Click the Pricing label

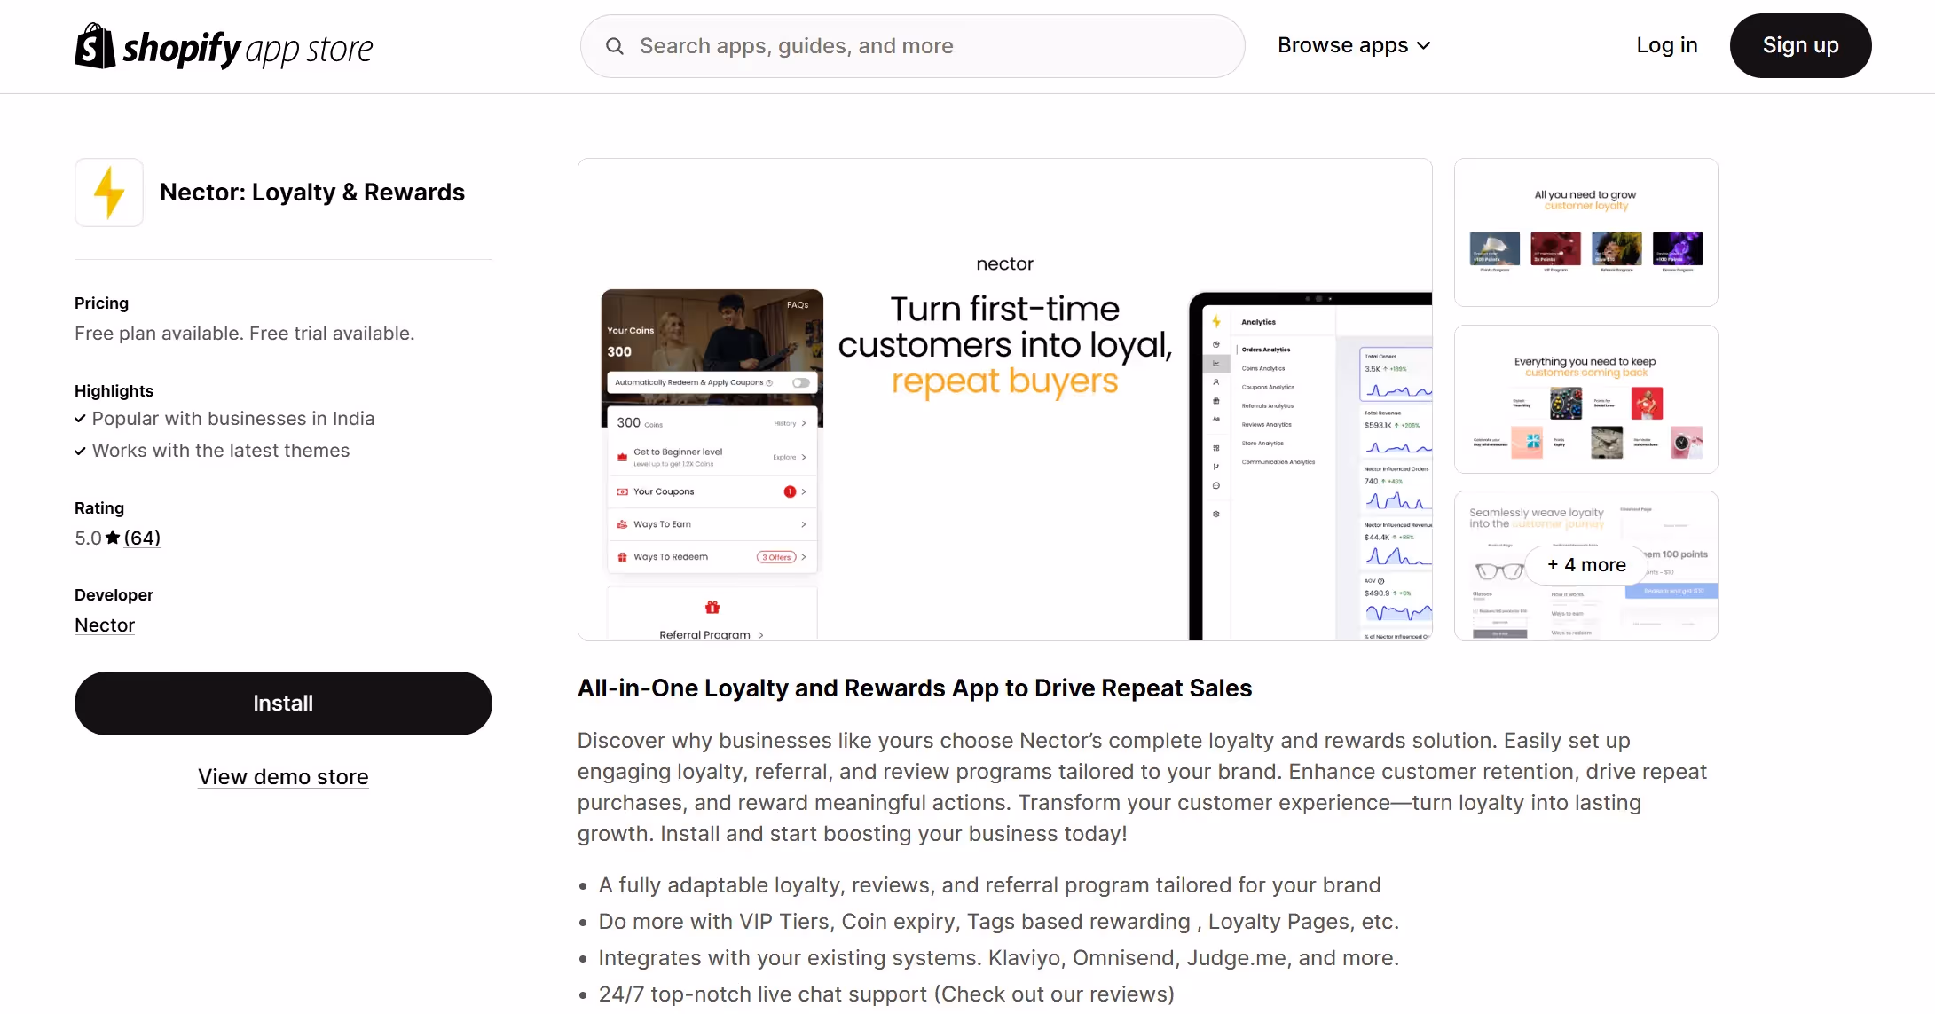101,303
